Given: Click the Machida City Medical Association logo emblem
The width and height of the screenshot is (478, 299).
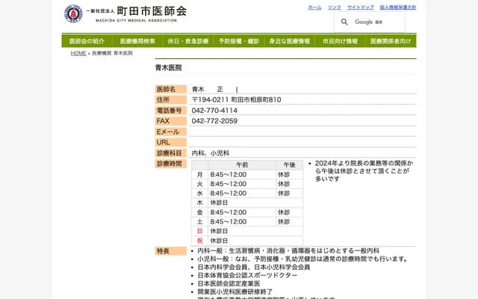Looking at the screenshot, I should tap(73, 13).
